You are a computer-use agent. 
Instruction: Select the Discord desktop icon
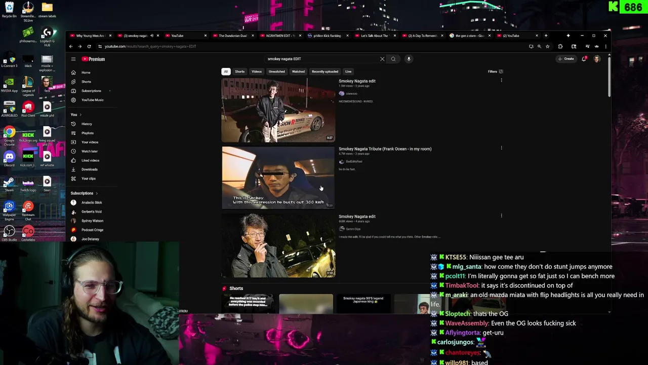point(9,159)
